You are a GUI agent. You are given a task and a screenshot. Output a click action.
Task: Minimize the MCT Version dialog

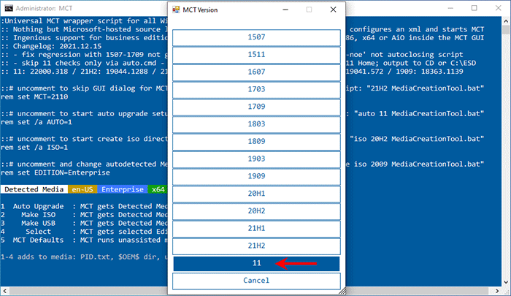285,10
